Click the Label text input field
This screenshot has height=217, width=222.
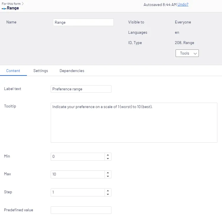coord(81,89)
